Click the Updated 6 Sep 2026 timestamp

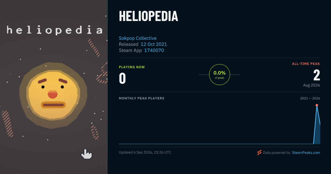[x=145, y=152]
